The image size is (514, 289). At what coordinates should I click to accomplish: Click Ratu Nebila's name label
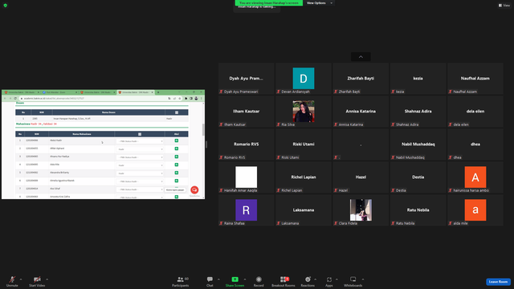(405, 223)
